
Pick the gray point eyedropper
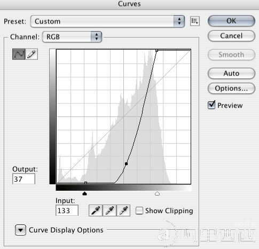click(x=109, y=211)
